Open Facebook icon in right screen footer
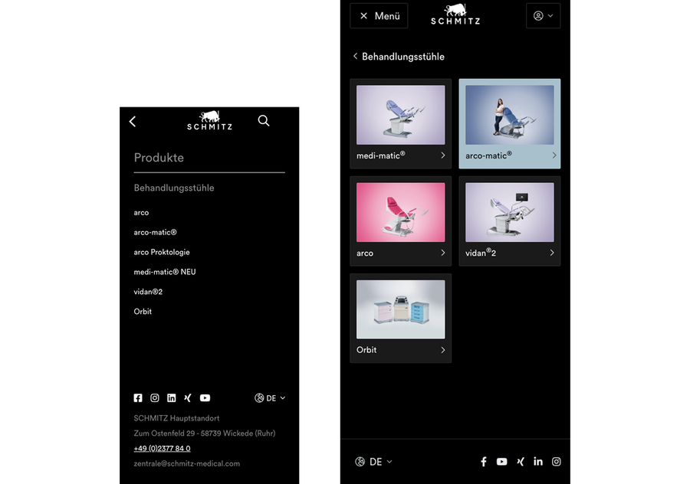Image resolution: width=690 pixels, height=484 pixels. 483,462
